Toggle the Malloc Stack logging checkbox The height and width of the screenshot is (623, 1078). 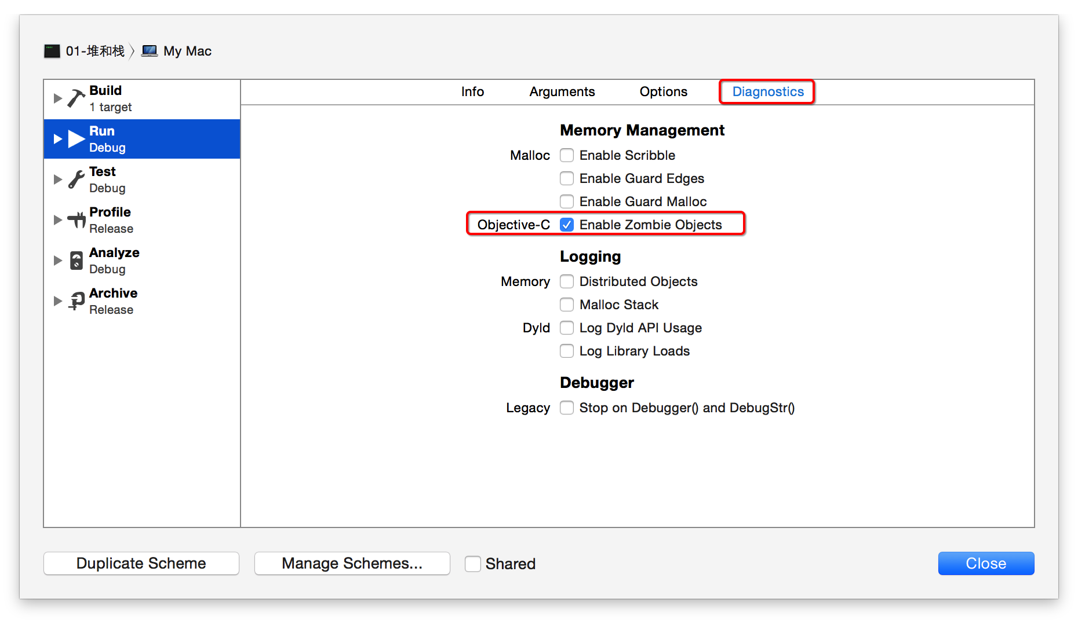coord(567,305)
